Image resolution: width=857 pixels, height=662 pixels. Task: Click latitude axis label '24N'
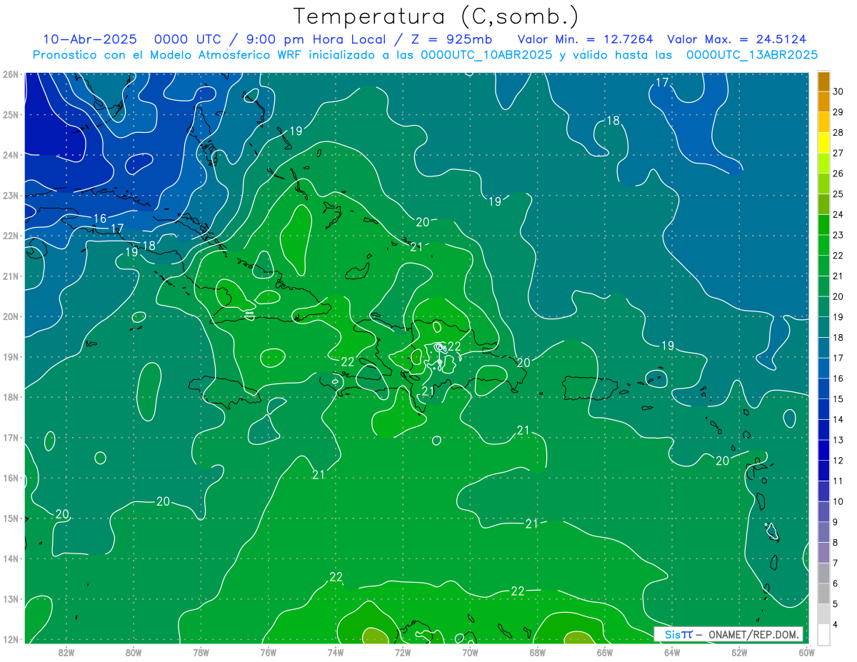coord(11,155)
